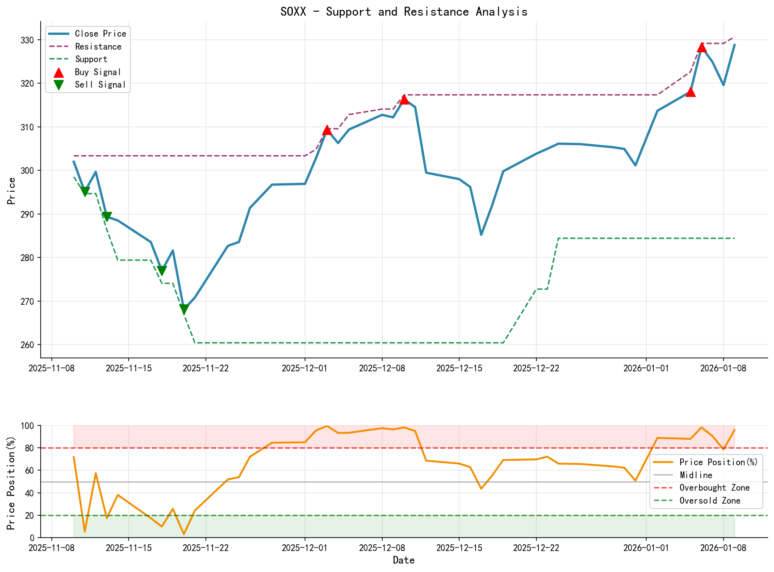
Task: Click the Date axis label
Action: click(404, 560)
